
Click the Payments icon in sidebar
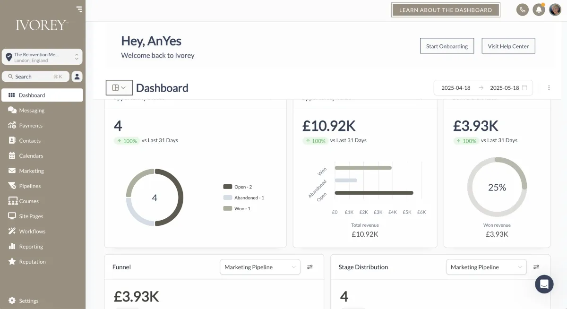[x=12, y=125]
